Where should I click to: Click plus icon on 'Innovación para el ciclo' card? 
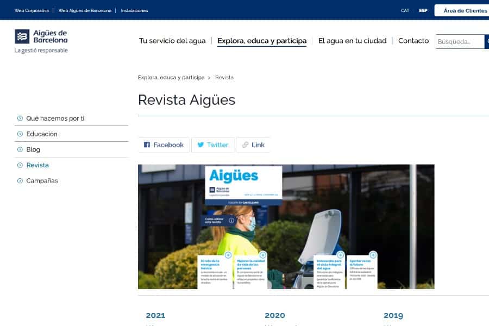(341, 255)
